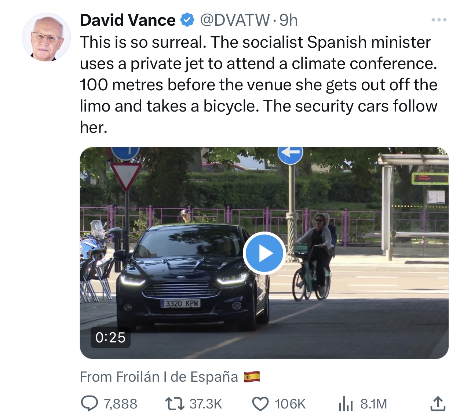Tap the share upload icon
Screen dimensions: 471x418
pos(438,404)
